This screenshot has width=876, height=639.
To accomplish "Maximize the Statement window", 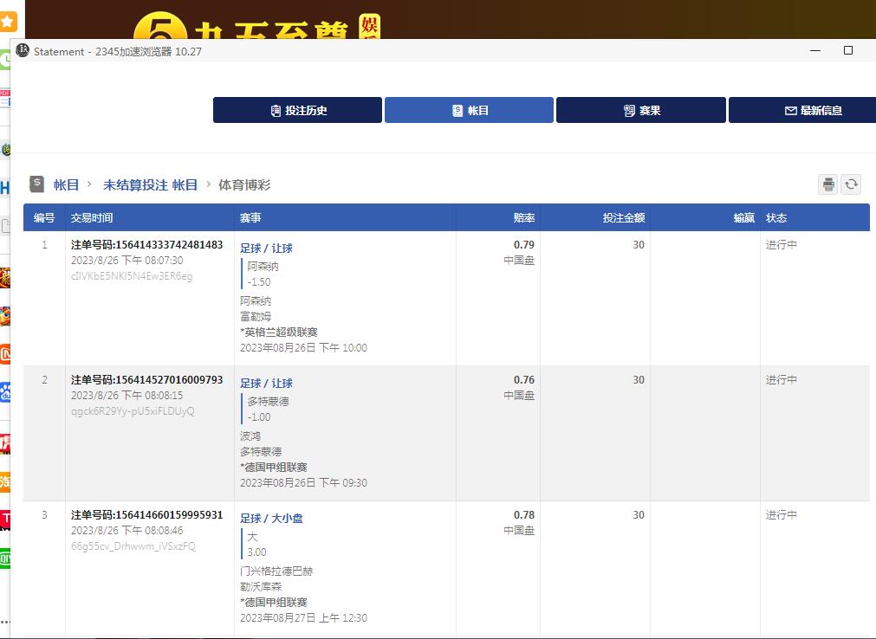I will pos(847,51).
